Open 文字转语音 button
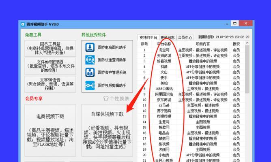271x162 pixels. 50,84
